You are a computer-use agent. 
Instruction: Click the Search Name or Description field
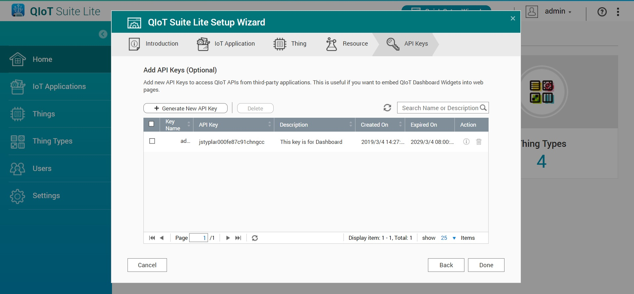pos(439,108)
